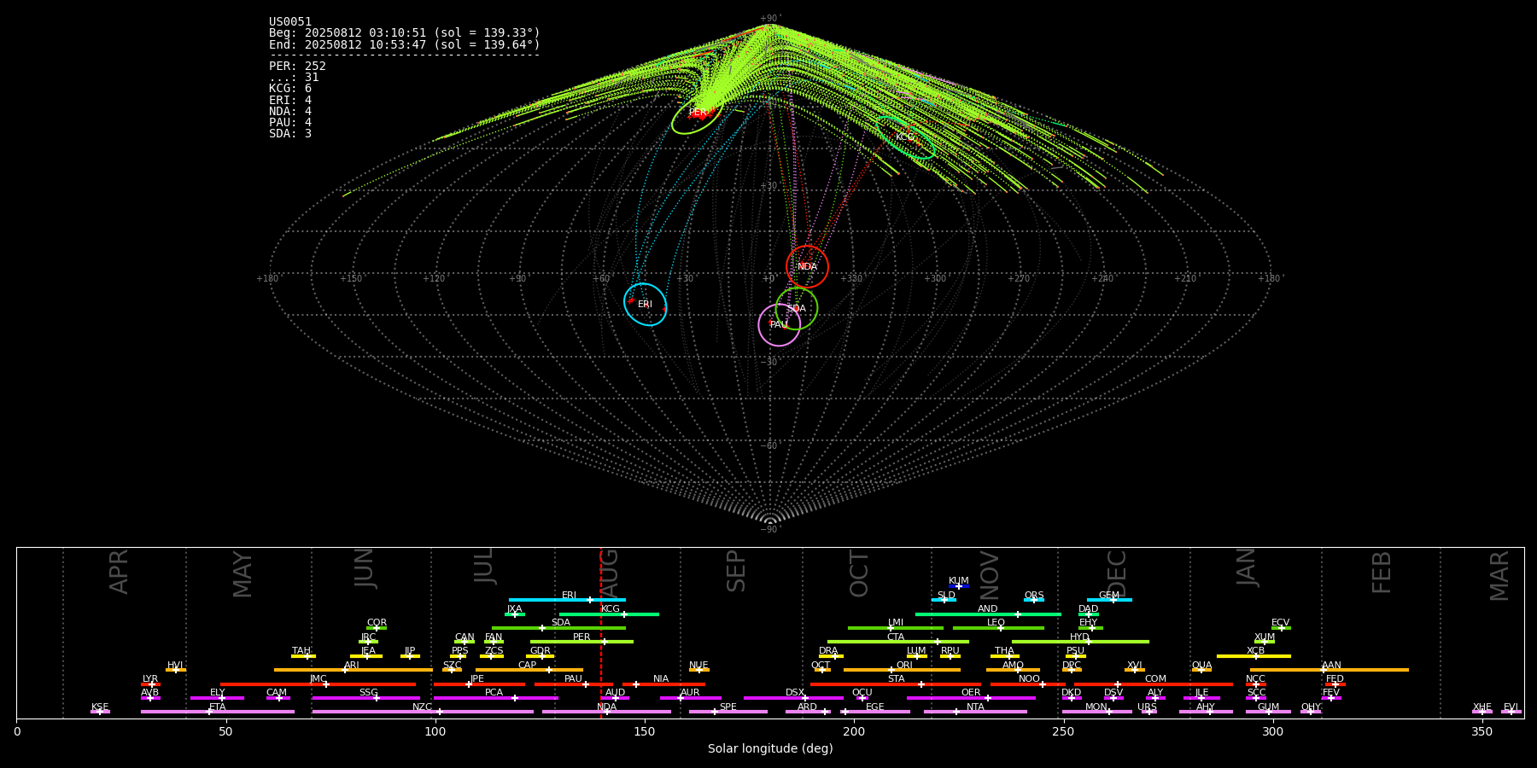Click the JMC shower bar in timeline
The image size is (1537, 768).
coord(318,684)
